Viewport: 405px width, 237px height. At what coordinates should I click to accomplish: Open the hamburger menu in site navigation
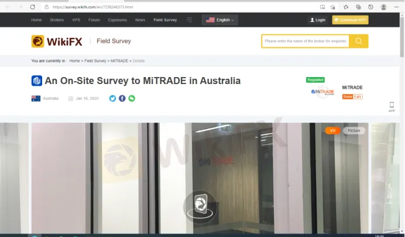(189, 20)
